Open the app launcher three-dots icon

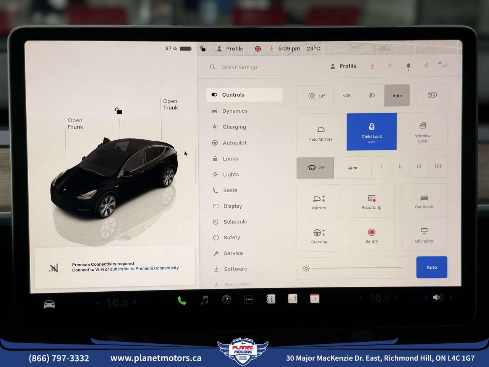[249, 299]
